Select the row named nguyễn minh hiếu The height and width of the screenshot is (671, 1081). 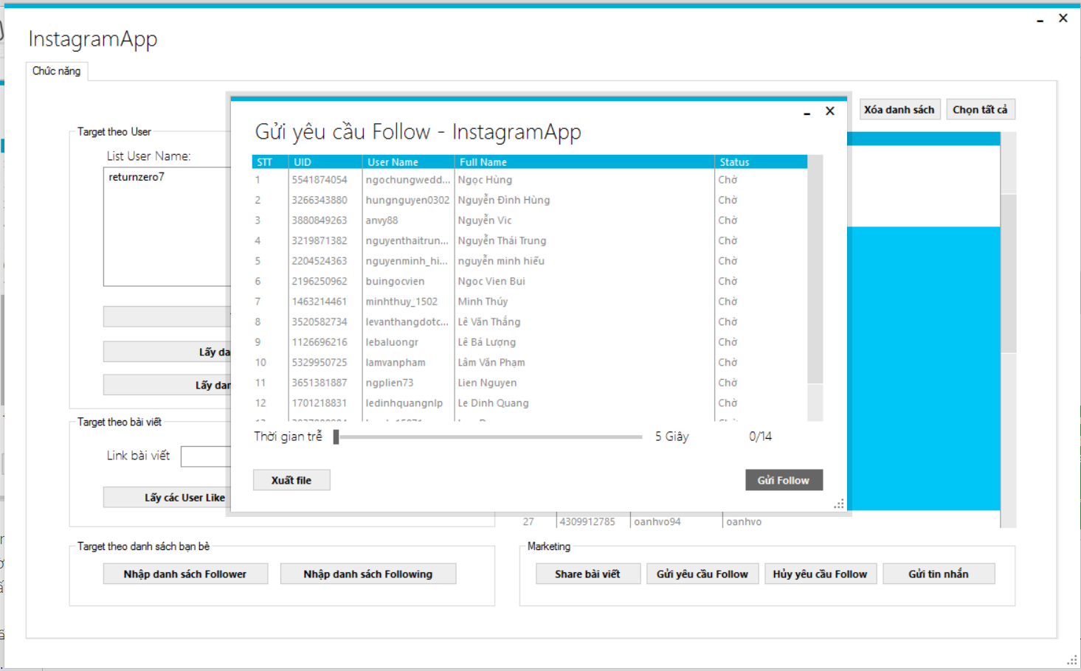click(x=530, y=261)
